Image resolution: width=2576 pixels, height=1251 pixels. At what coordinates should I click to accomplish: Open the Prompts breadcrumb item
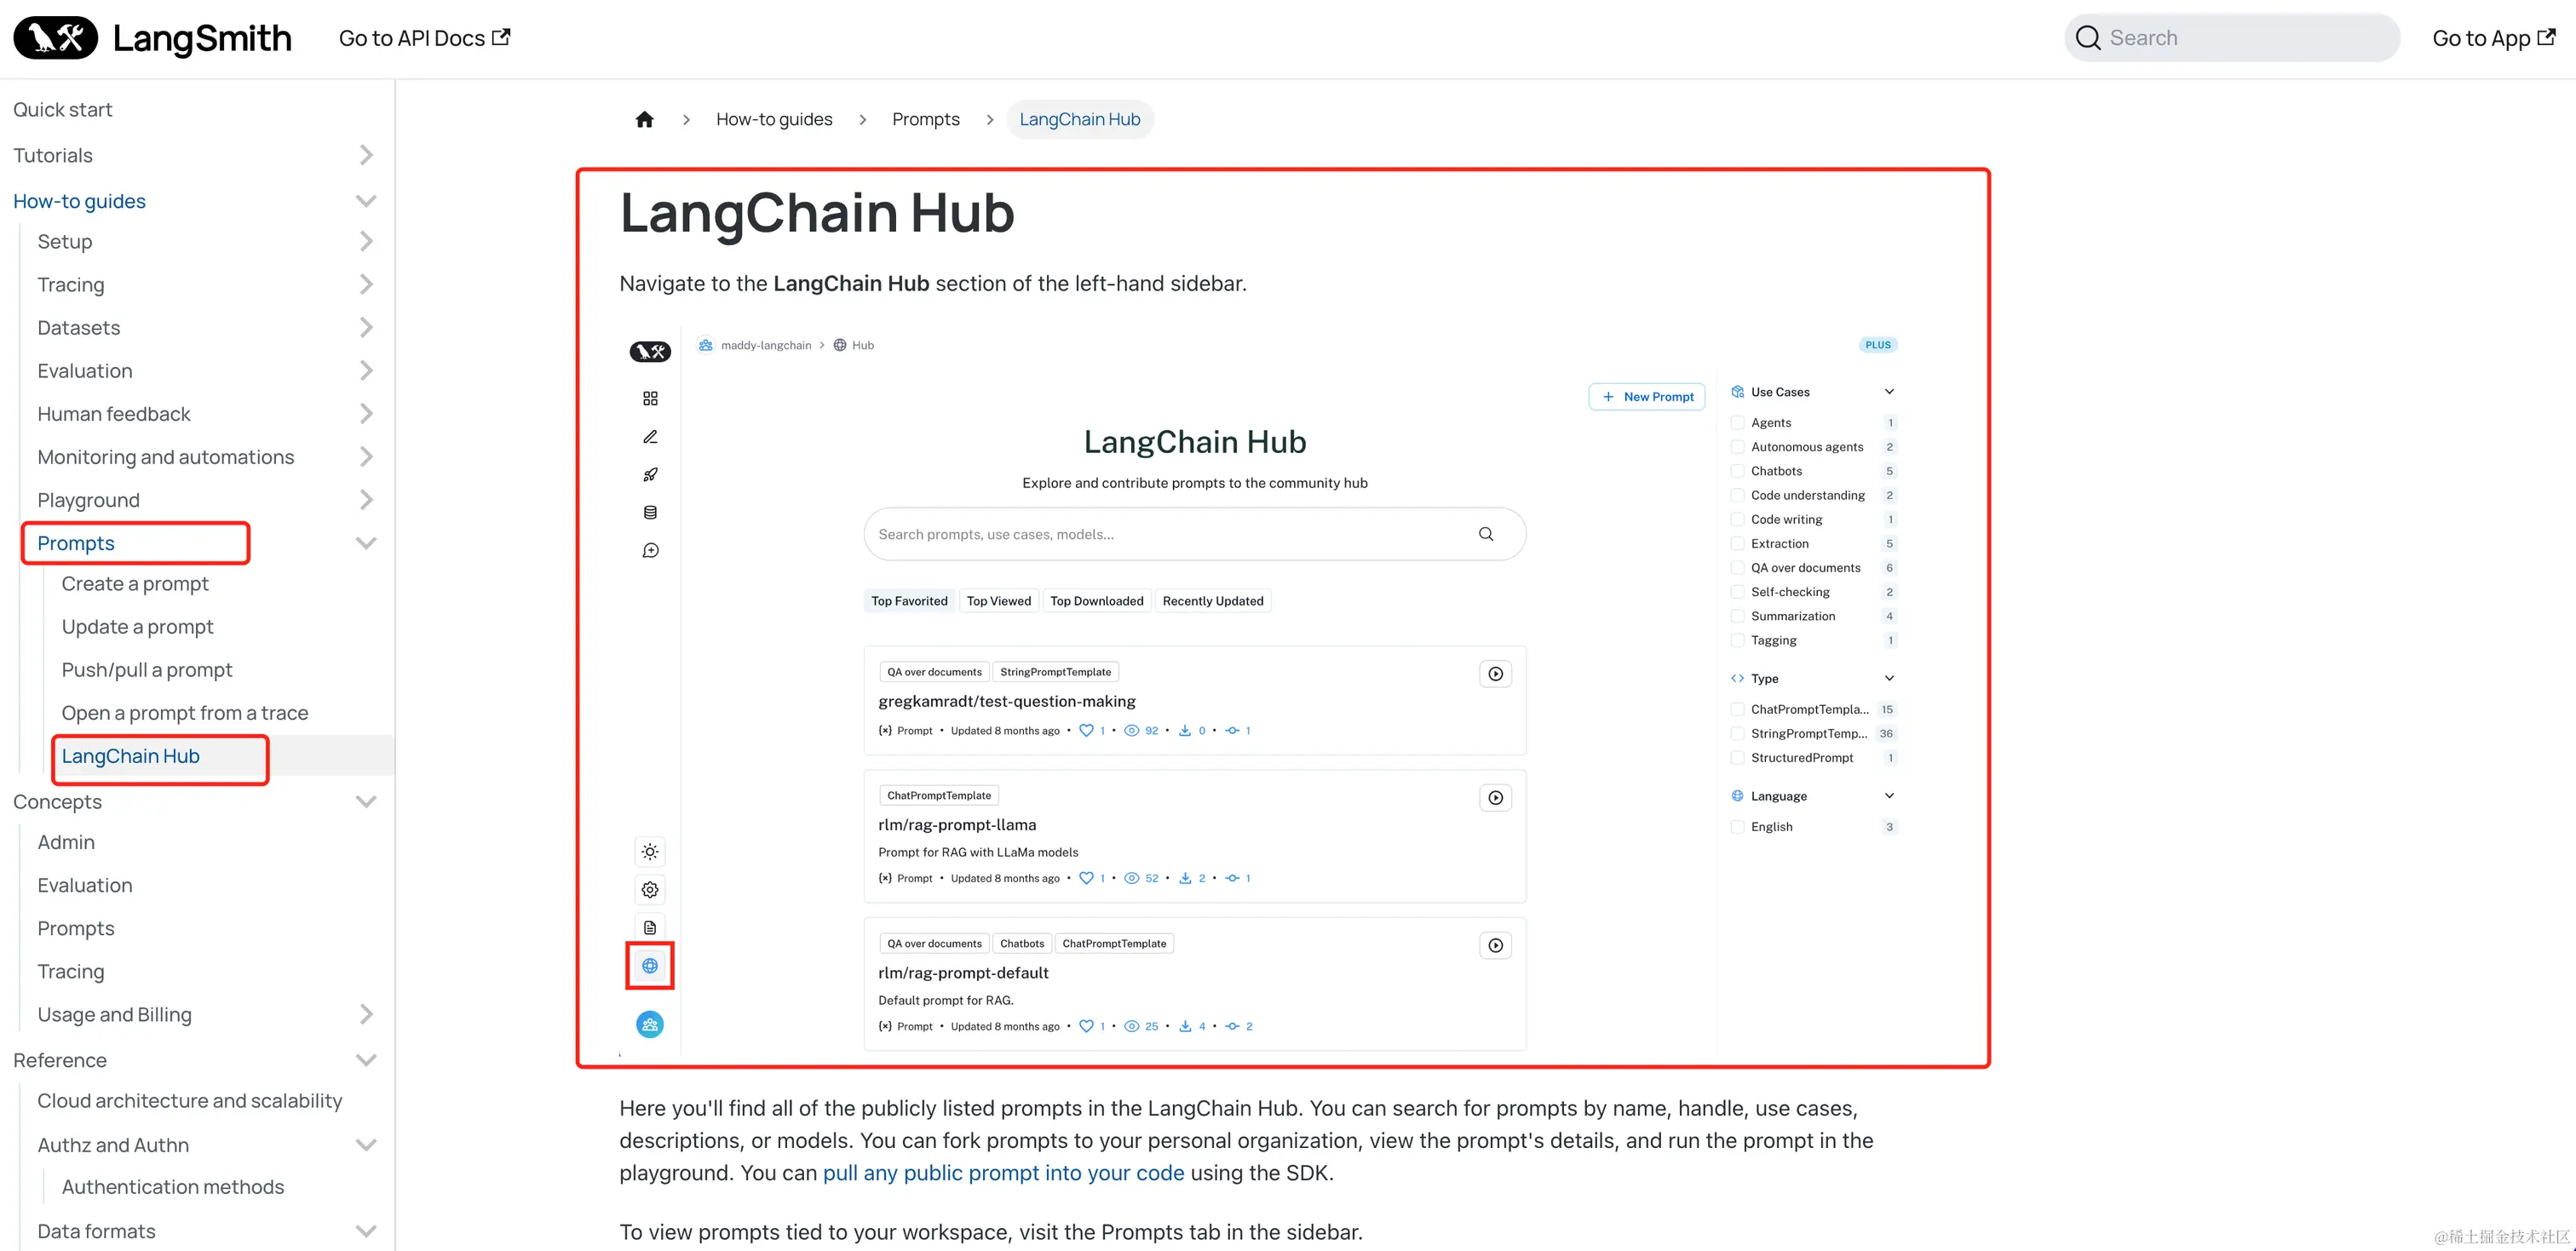(925, 118)
